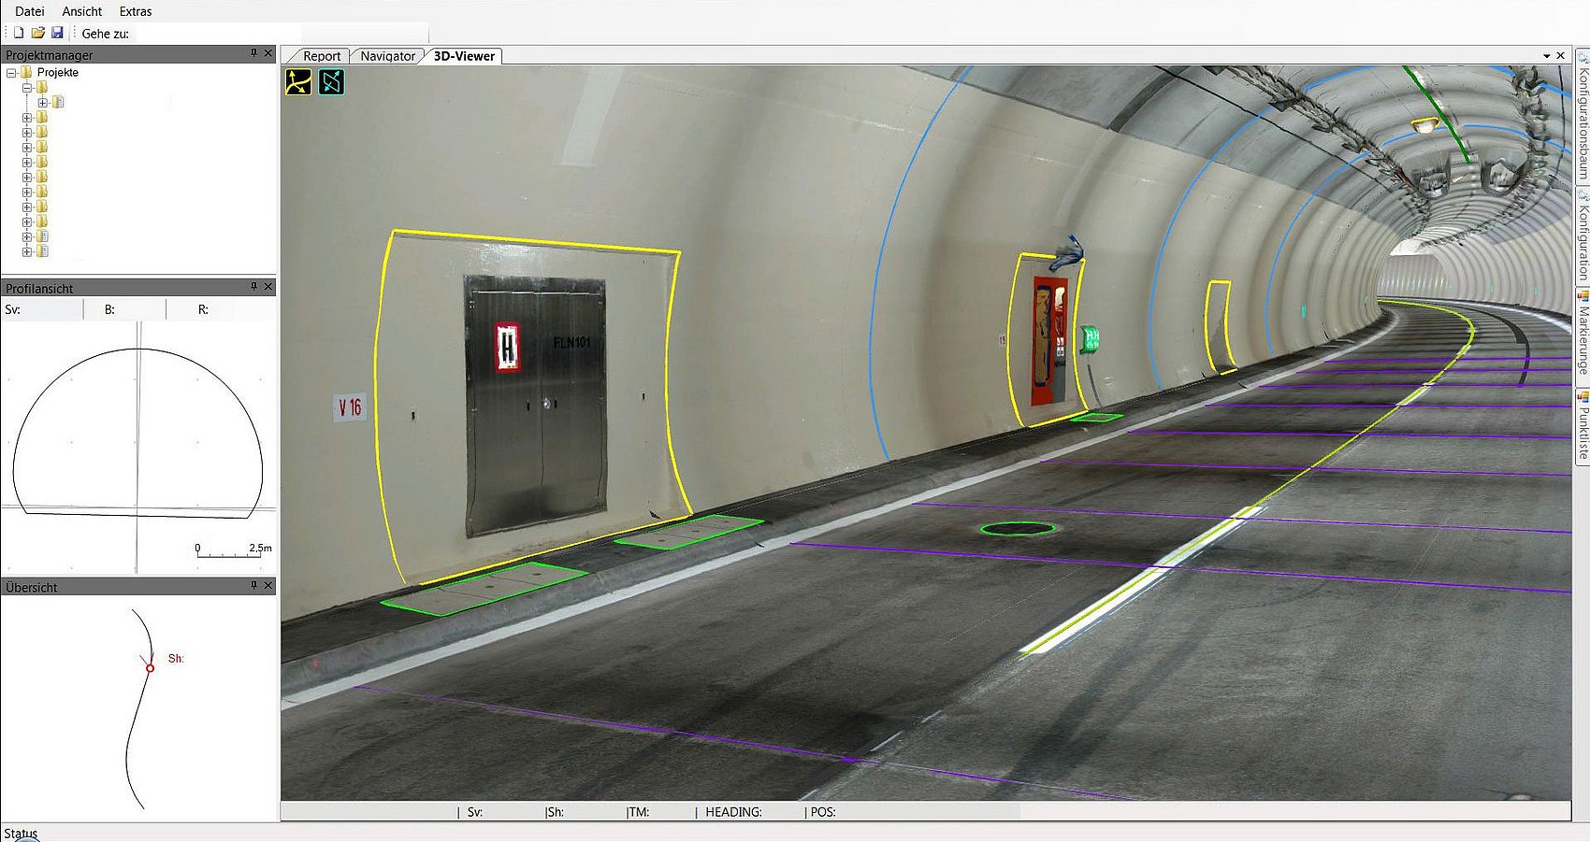1590x842 pixels.
Task: Open the Extras menu
Action: [136, 11]
